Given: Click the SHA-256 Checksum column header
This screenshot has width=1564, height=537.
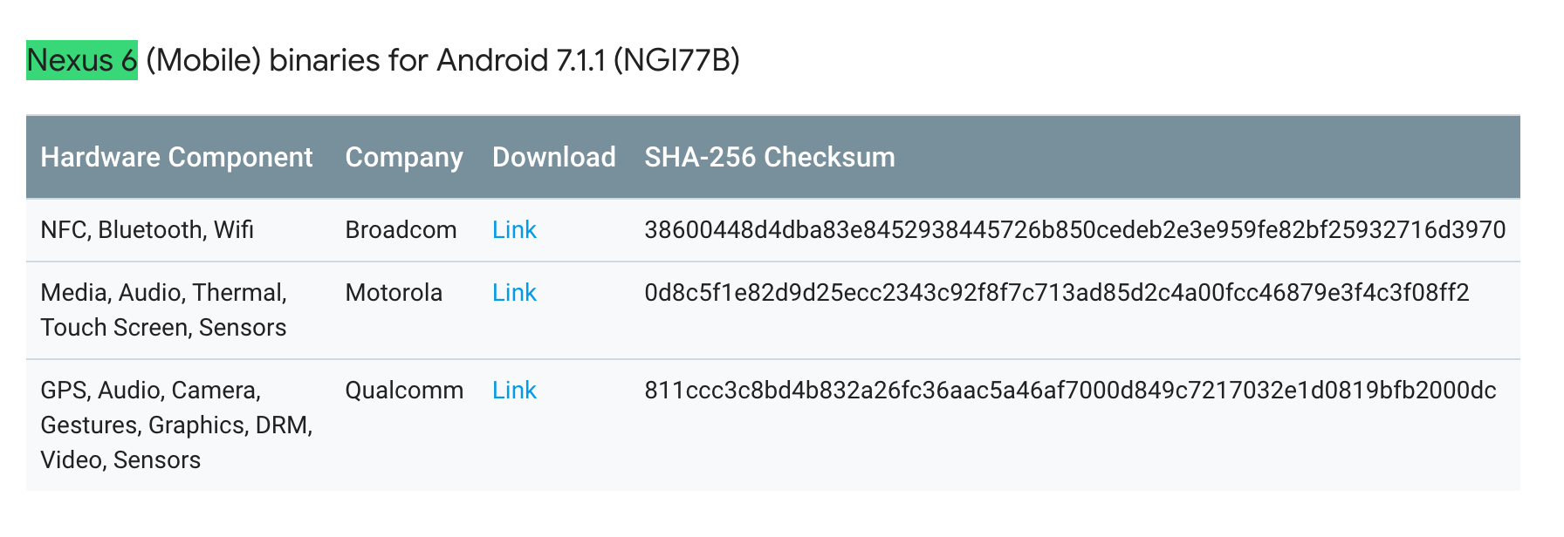Looking at the screenshot, I should click(x=770, y=157).
